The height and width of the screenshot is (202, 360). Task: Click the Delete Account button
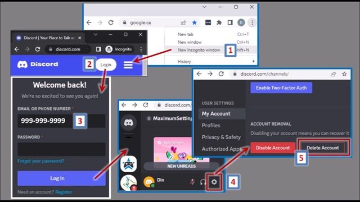pos(322,148)
